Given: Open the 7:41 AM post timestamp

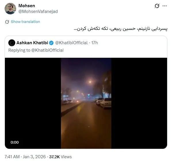Looking at the screenshot, I should [12, 157].
